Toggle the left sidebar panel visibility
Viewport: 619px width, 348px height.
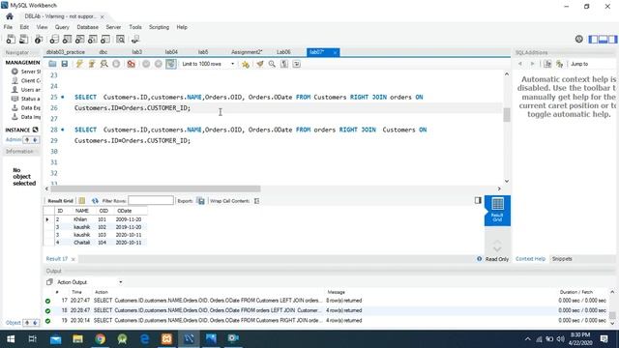(x=593, y=39)
